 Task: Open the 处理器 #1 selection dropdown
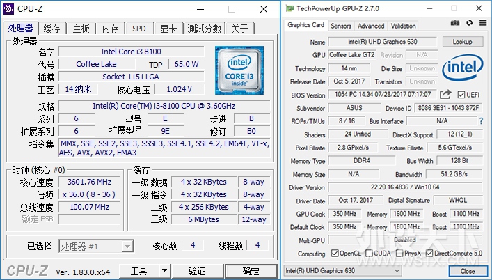point(127,247)
